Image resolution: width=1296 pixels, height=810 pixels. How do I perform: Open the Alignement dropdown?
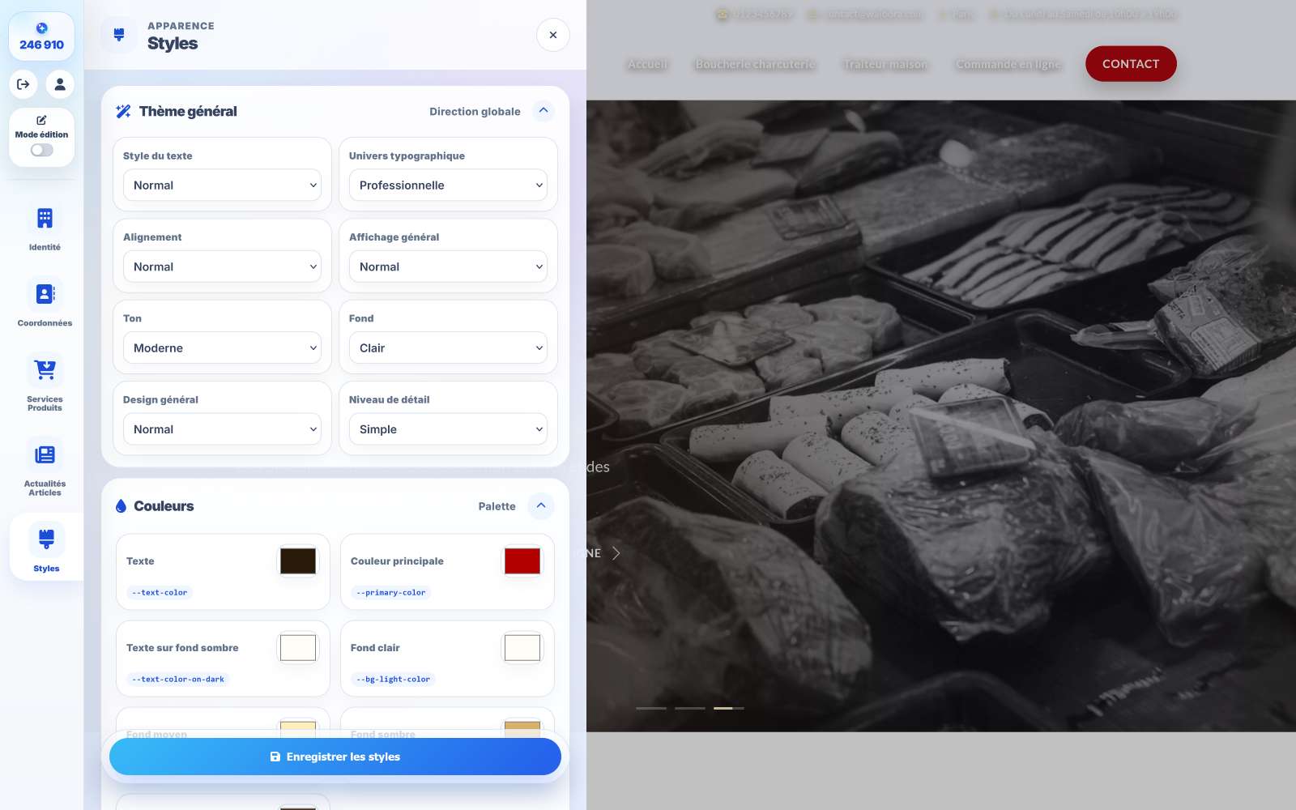tap(222, 266)
